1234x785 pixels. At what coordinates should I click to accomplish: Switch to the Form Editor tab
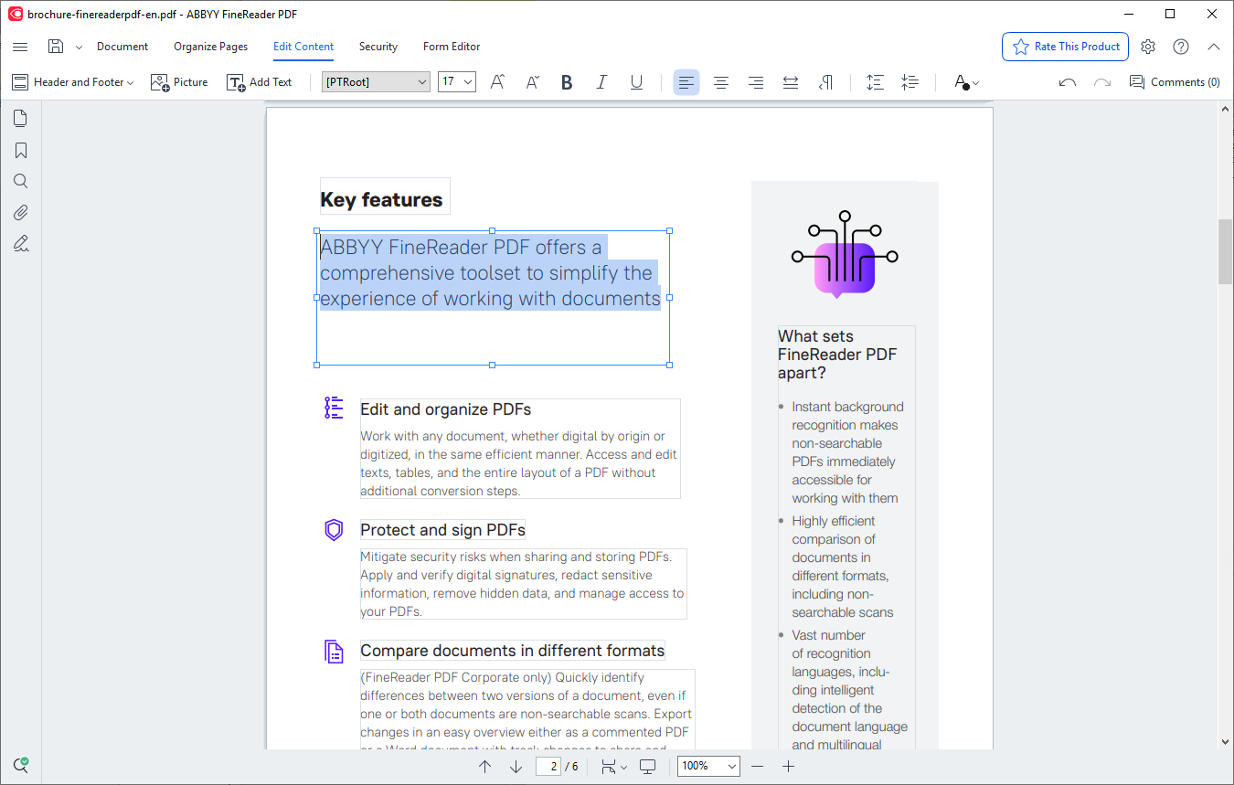[452, 47]
